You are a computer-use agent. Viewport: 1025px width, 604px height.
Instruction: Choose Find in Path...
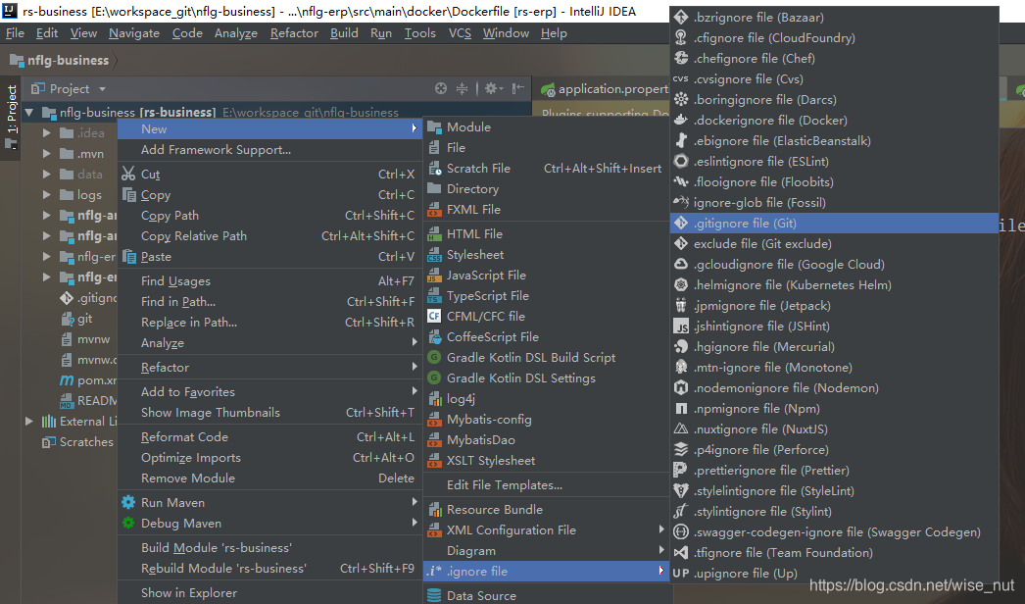click(x=269, y=302)
